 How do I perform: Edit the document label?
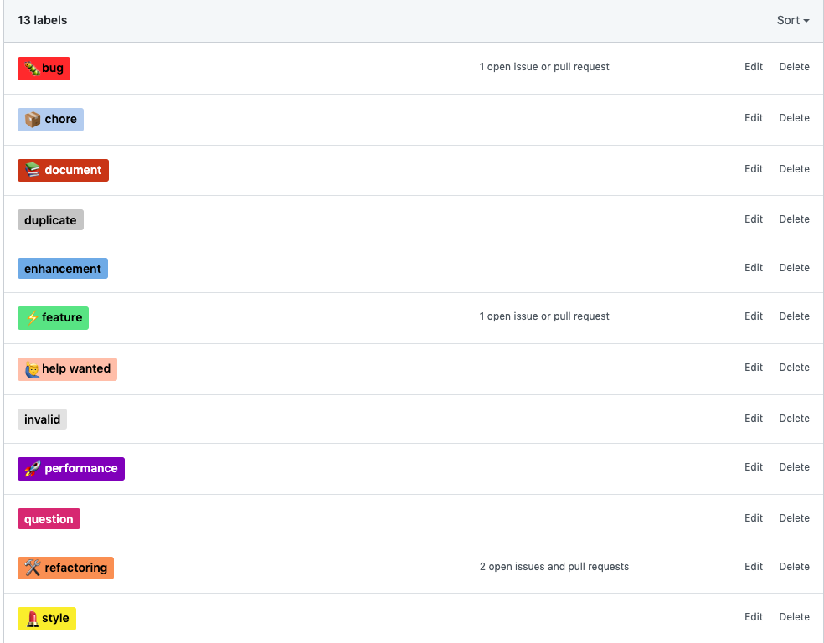pyautogui.click(x=754, y=168)
